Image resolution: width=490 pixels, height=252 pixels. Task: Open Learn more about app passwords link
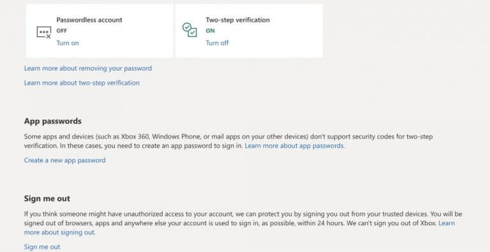pyautogui.click(x=295, y=146)
